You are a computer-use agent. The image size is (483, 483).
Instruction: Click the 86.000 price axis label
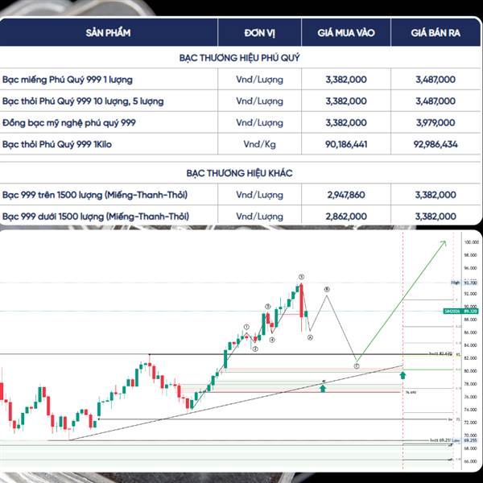(x=471, y=332)
